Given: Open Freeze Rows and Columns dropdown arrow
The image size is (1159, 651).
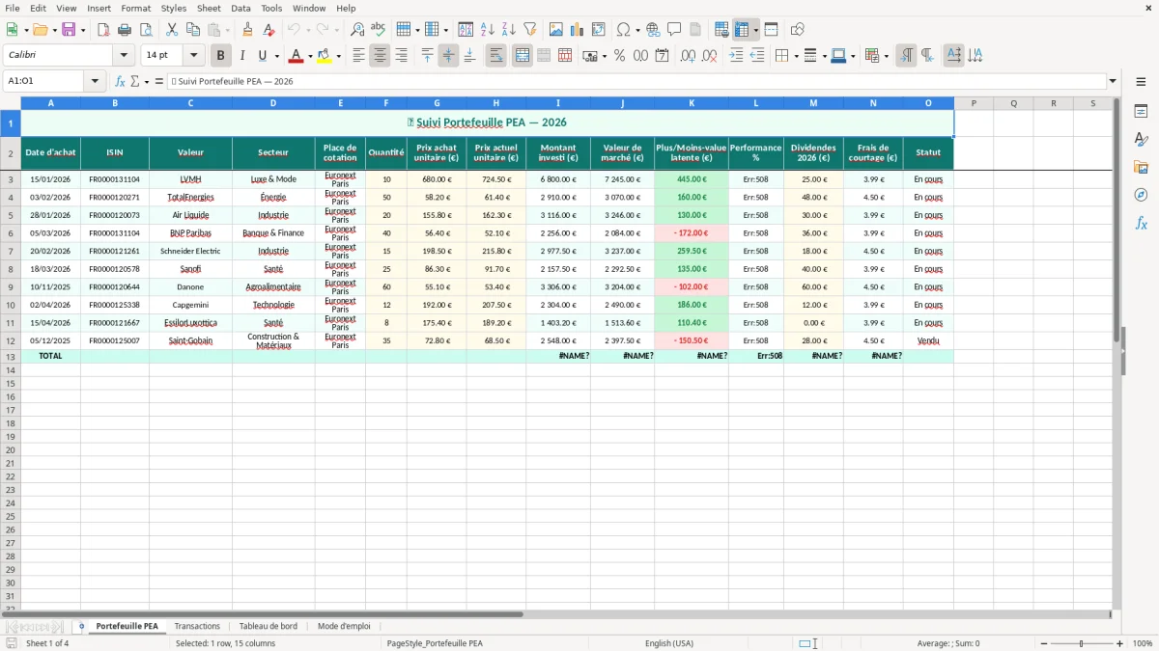Looking at the screenshot, I should pyautogui.click(x=755, y=30).
